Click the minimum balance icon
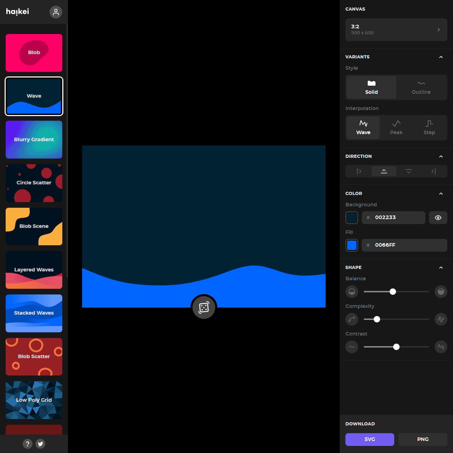The width and height of the screenshot is (453, 453). pyautogui.click(x=352, y=292)
